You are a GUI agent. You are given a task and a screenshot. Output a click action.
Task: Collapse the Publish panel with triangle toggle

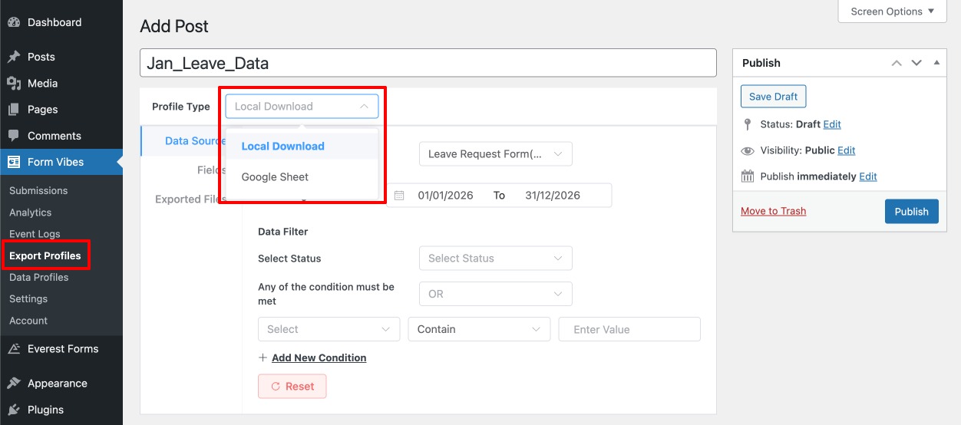936,63
